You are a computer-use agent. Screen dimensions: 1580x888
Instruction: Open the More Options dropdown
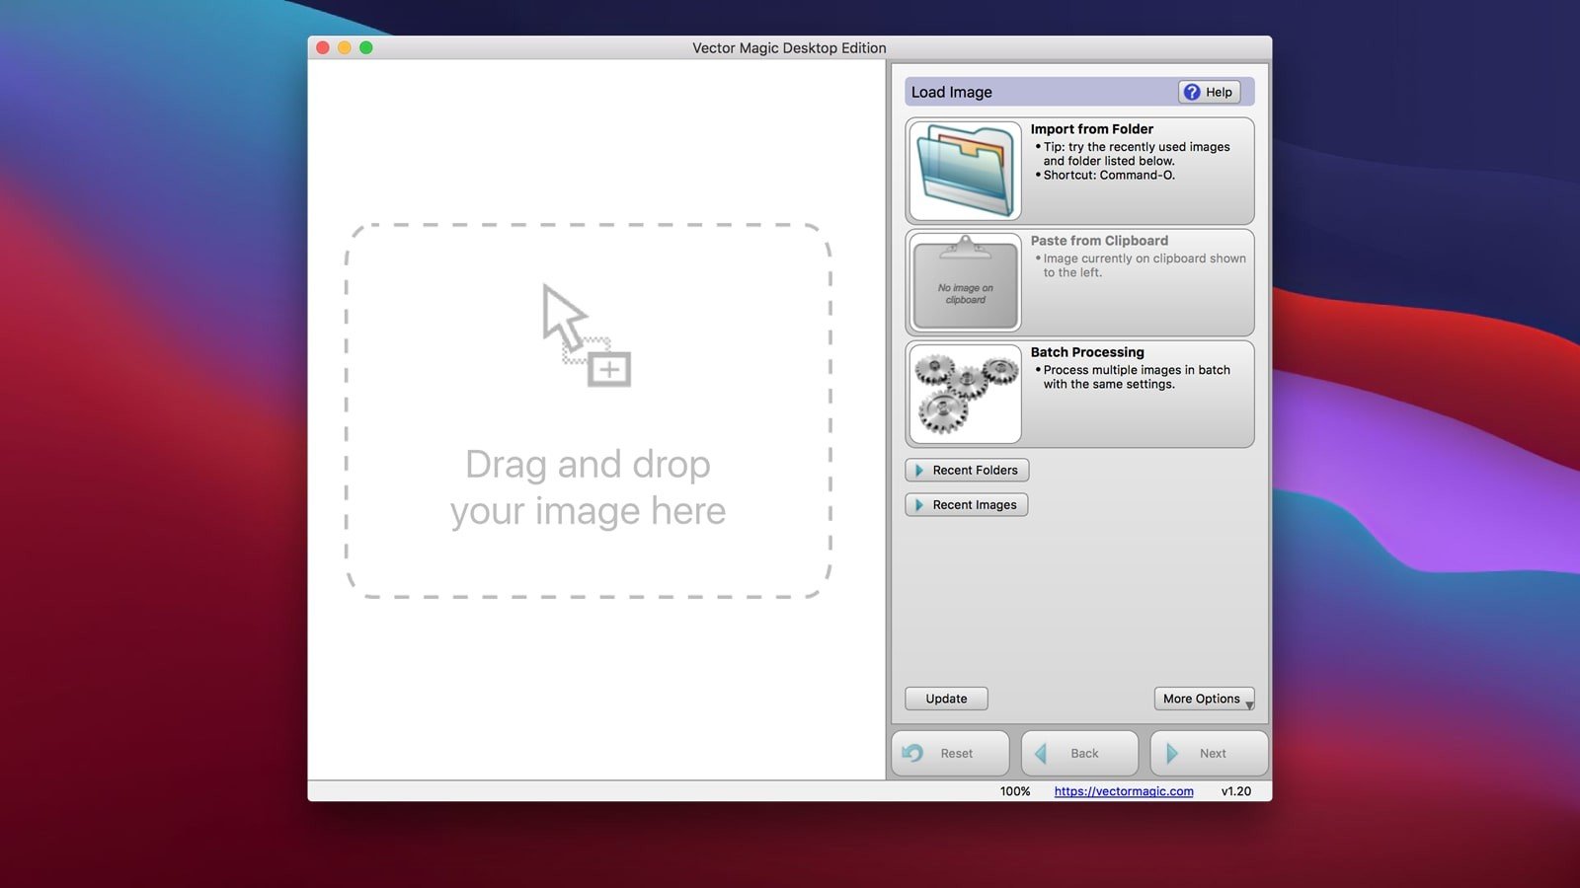1203,699
